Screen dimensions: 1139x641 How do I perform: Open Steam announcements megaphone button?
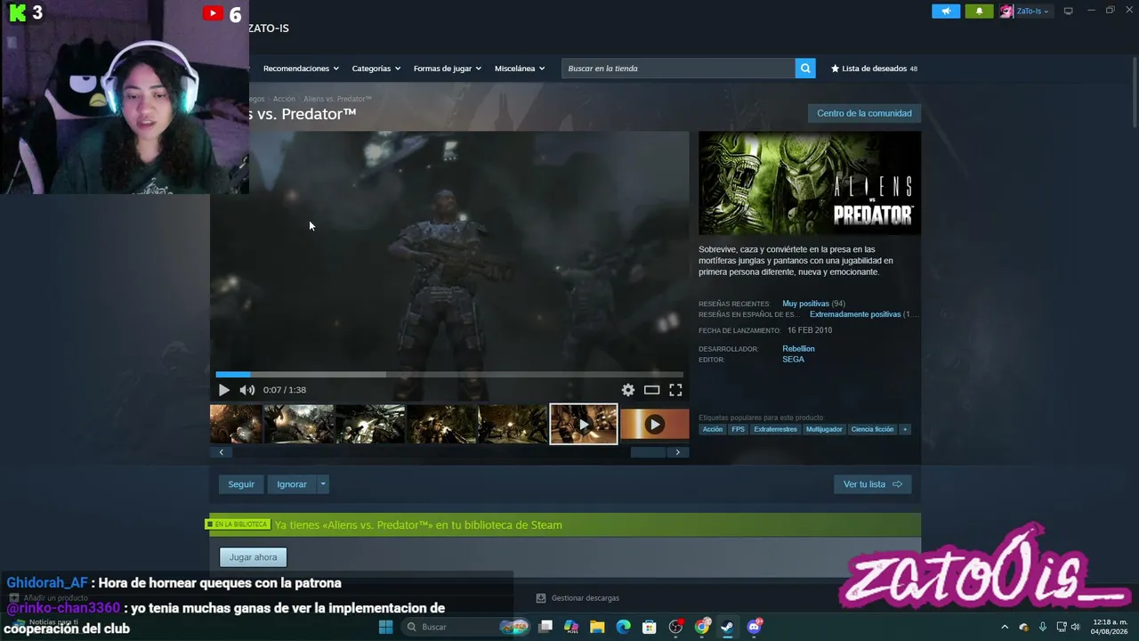tap(946, 11)
